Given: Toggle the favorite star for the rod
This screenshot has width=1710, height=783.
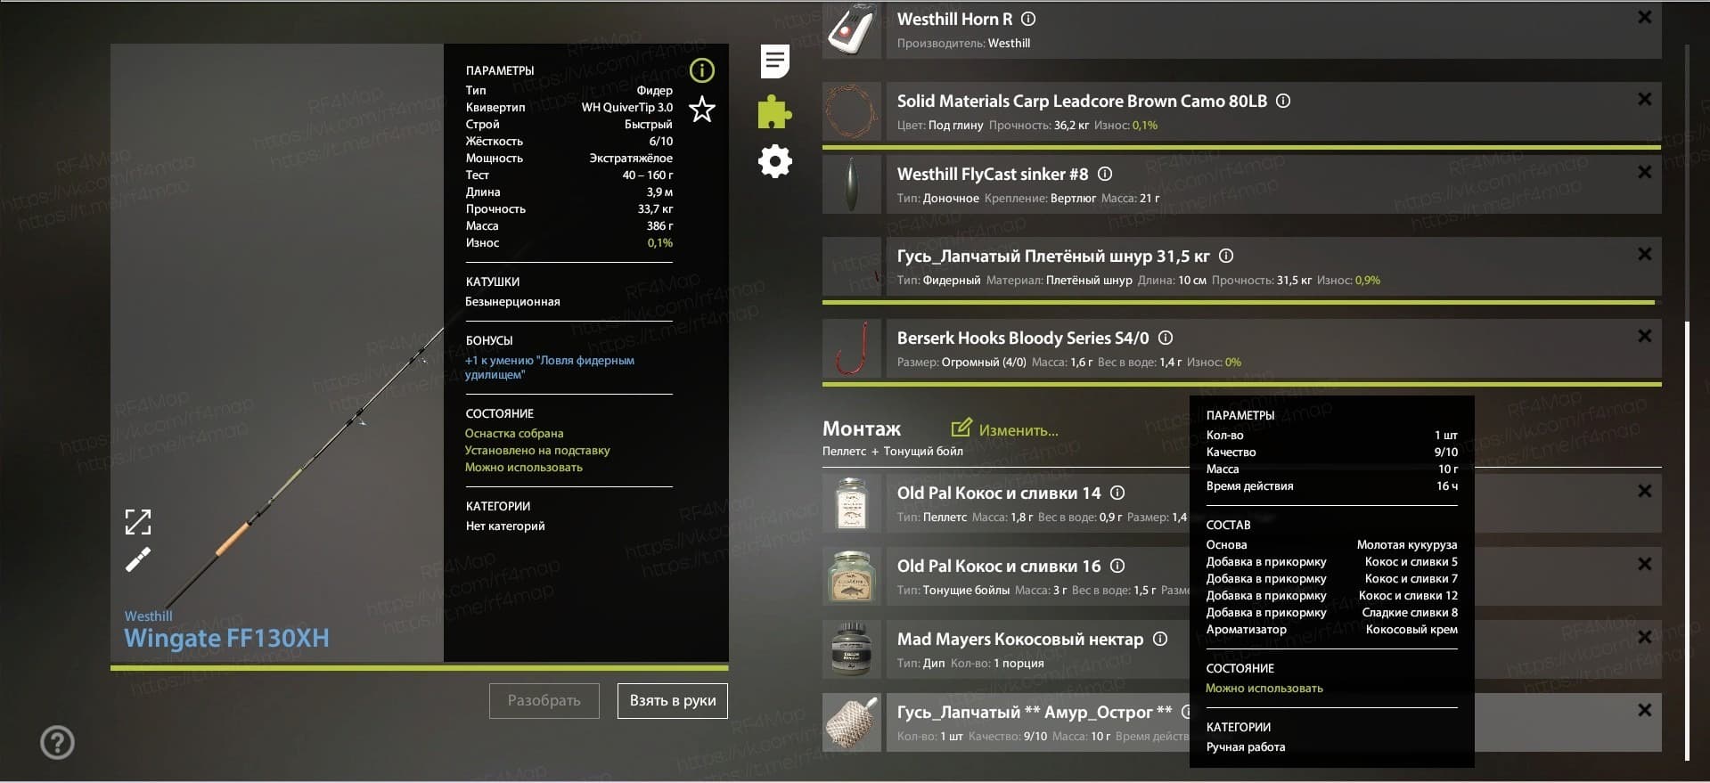Looking at the screenshot, I should (x=702, y=110).
